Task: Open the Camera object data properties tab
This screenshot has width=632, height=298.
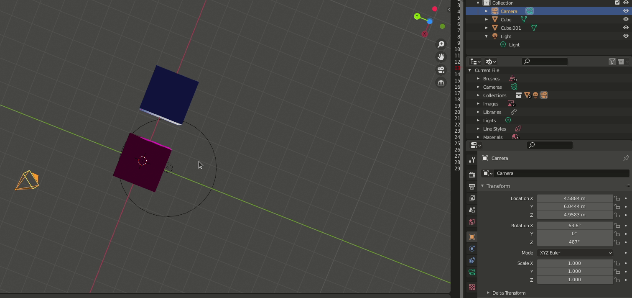Action: point(472,272)
